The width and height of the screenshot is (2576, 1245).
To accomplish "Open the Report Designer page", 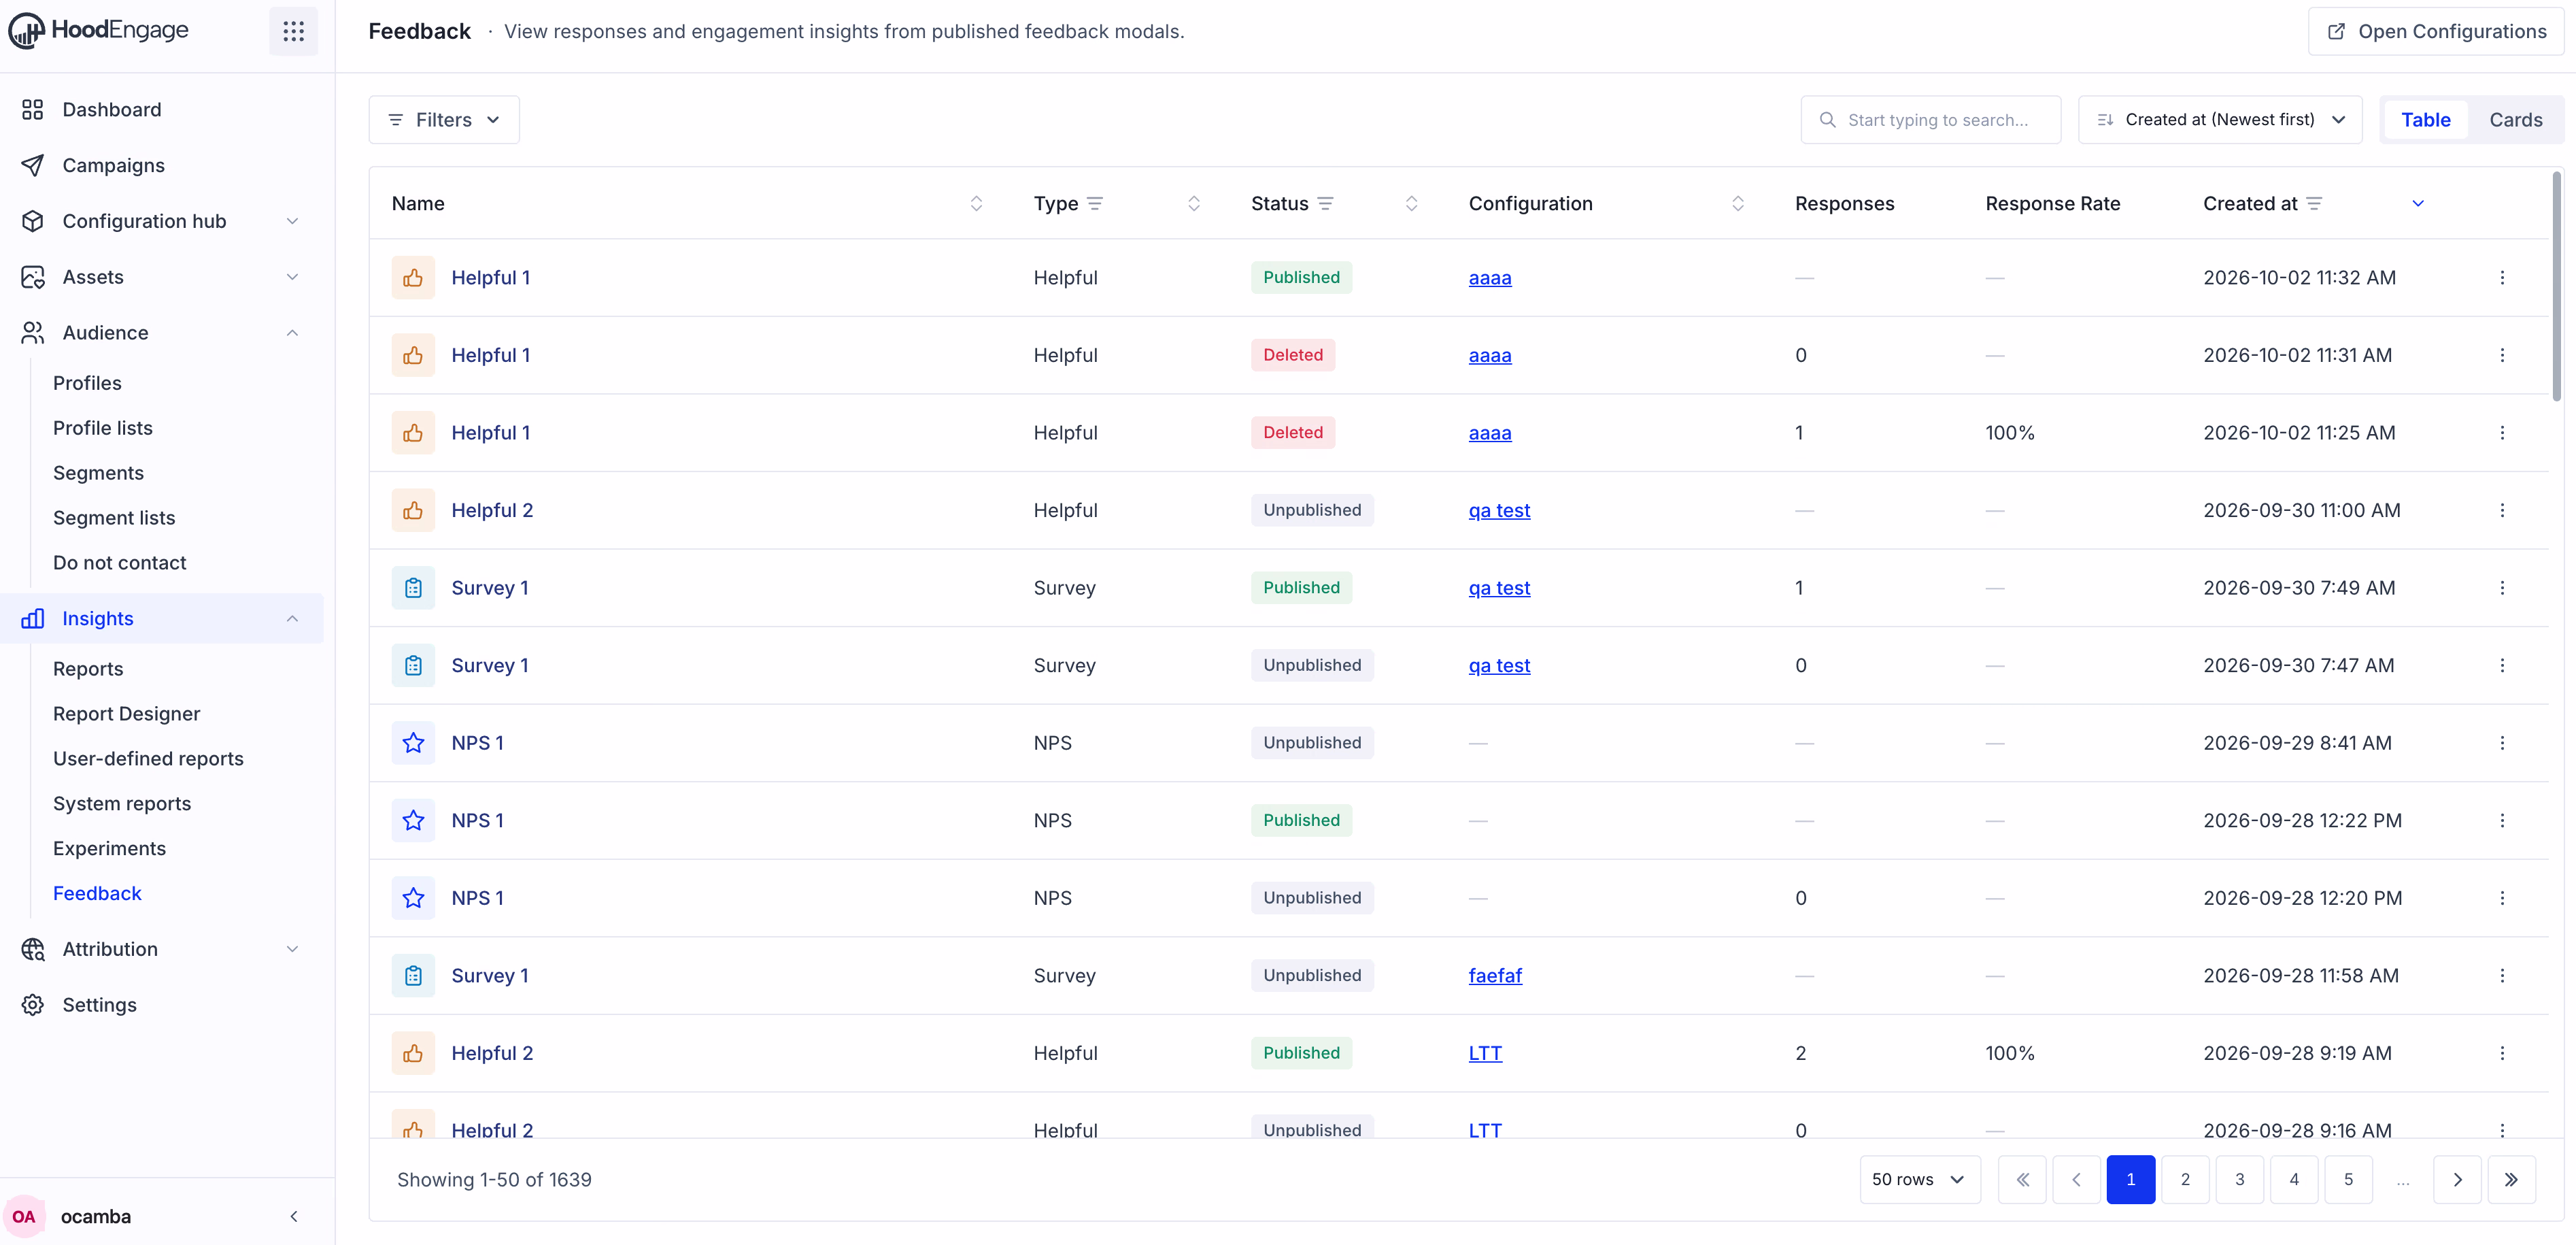I will (x=126, y=714).
